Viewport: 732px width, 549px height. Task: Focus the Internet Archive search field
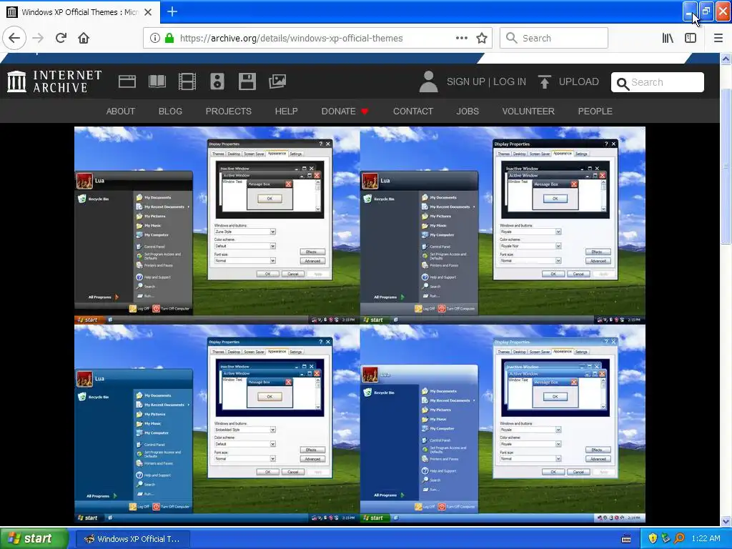[x=658, y=82]
